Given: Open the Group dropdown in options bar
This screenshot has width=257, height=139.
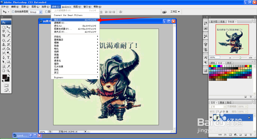Looking at the screenshot, I should [x=35, y=12].
